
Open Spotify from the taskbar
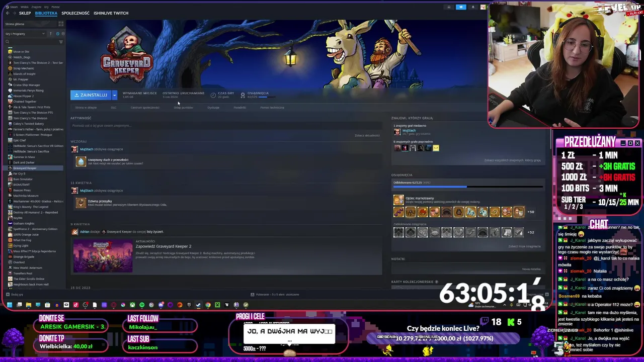click(142, 305)
